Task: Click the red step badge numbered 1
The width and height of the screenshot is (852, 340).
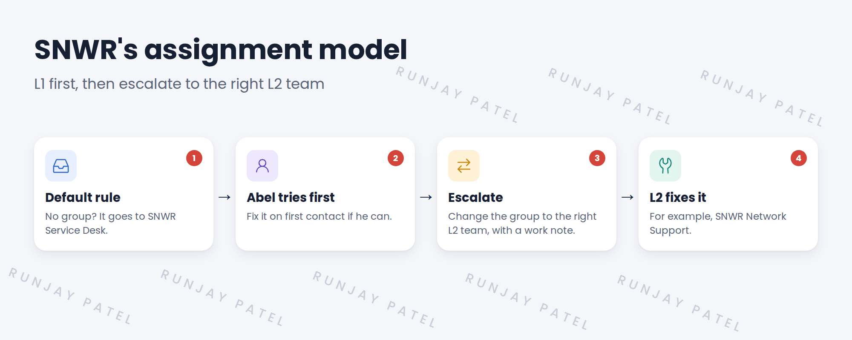Action: [x=194, y=158]
